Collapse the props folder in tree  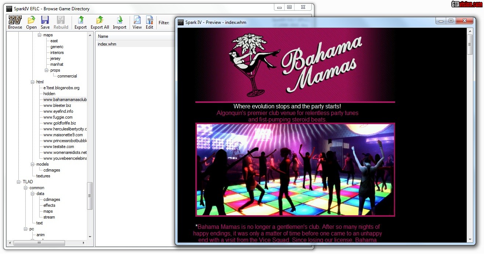click(47, 70)
